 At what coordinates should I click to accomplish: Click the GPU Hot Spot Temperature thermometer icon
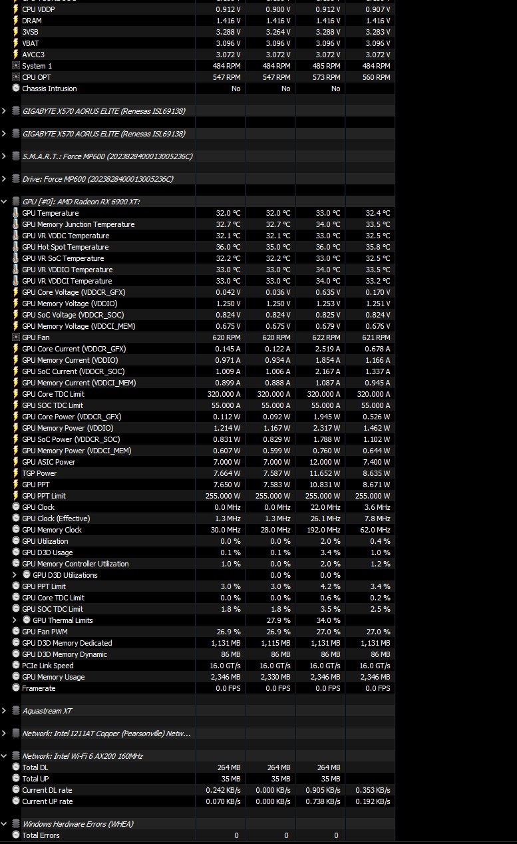point(16,247)
